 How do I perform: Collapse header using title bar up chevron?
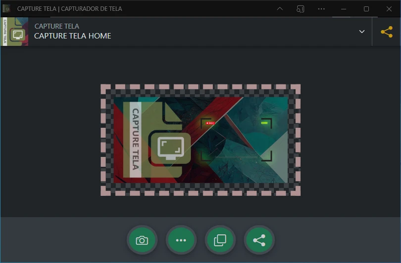point(280,9)
